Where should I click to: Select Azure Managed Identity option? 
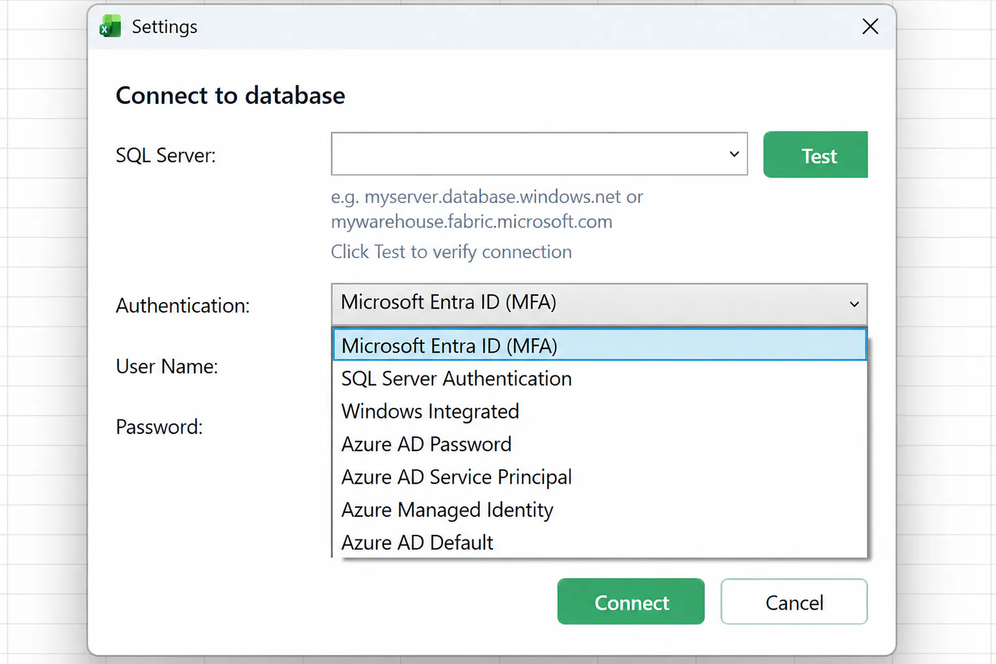point(599,510)
